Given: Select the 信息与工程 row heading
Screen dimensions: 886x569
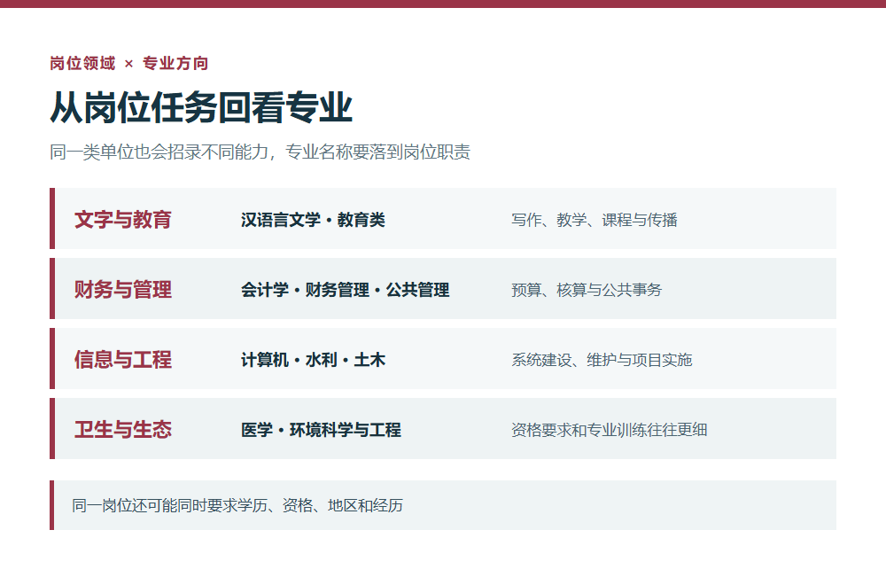Looking at the screenshot, I should coord(123,359).
